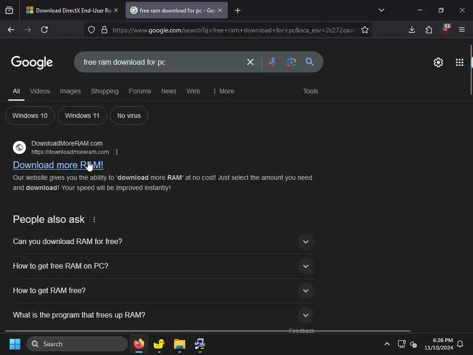The width and height of the screenshot is (473, 355).
Task: Go back to the previous page
Action: 11,30
